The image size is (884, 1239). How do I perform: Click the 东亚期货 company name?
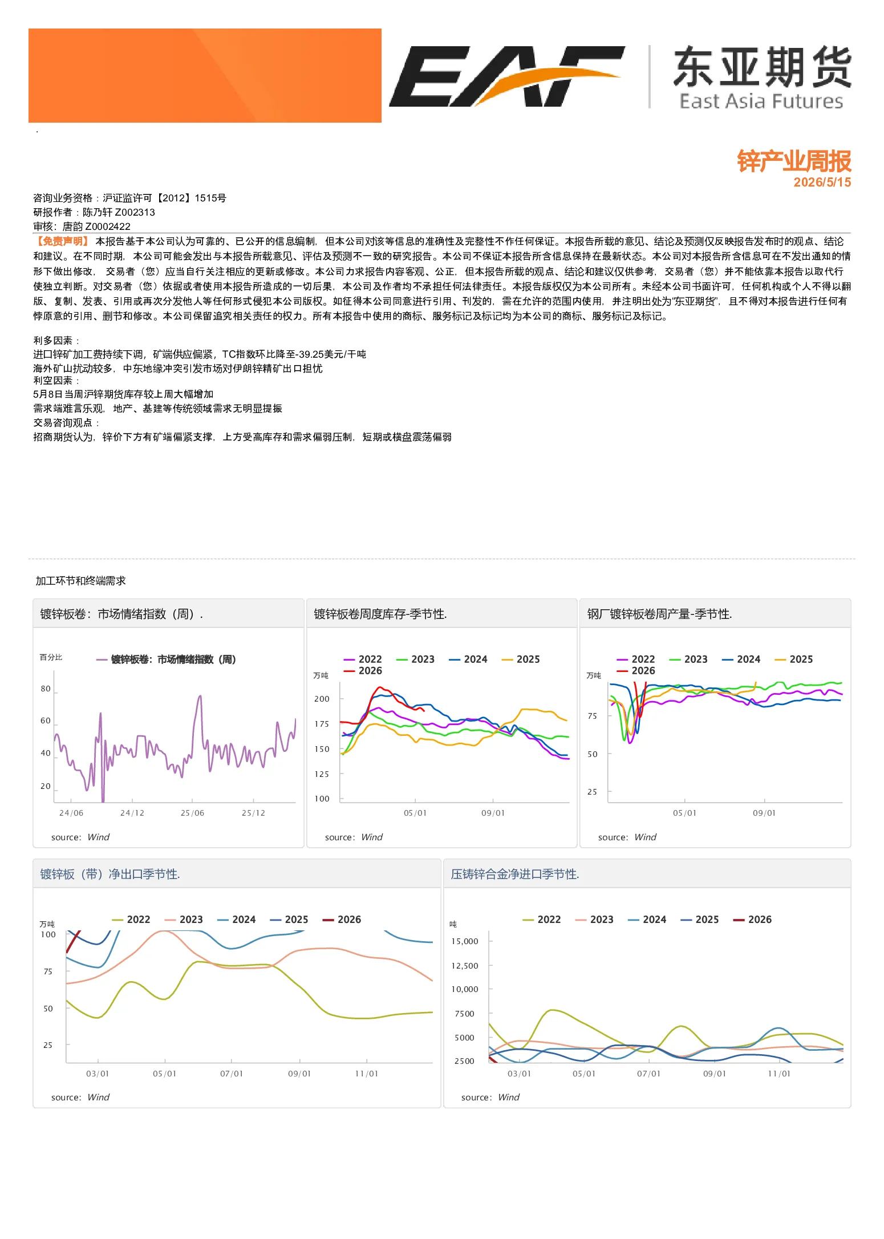click(763, 67)
